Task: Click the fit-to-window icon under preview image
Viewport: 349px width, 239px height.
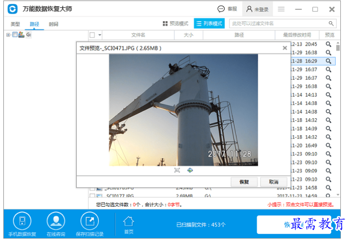Action: [177, 171]
